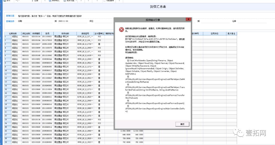Click batch cell 2009110035 in row 3
Image resolution: width=275 pixels, height=145 pixels.
tap(47, 44)
